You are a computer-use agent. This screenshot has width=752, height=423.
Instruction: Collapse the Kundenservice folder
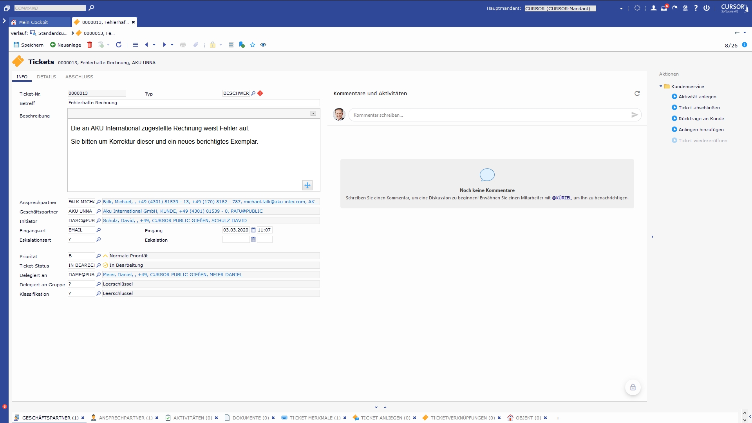(661, 86)
